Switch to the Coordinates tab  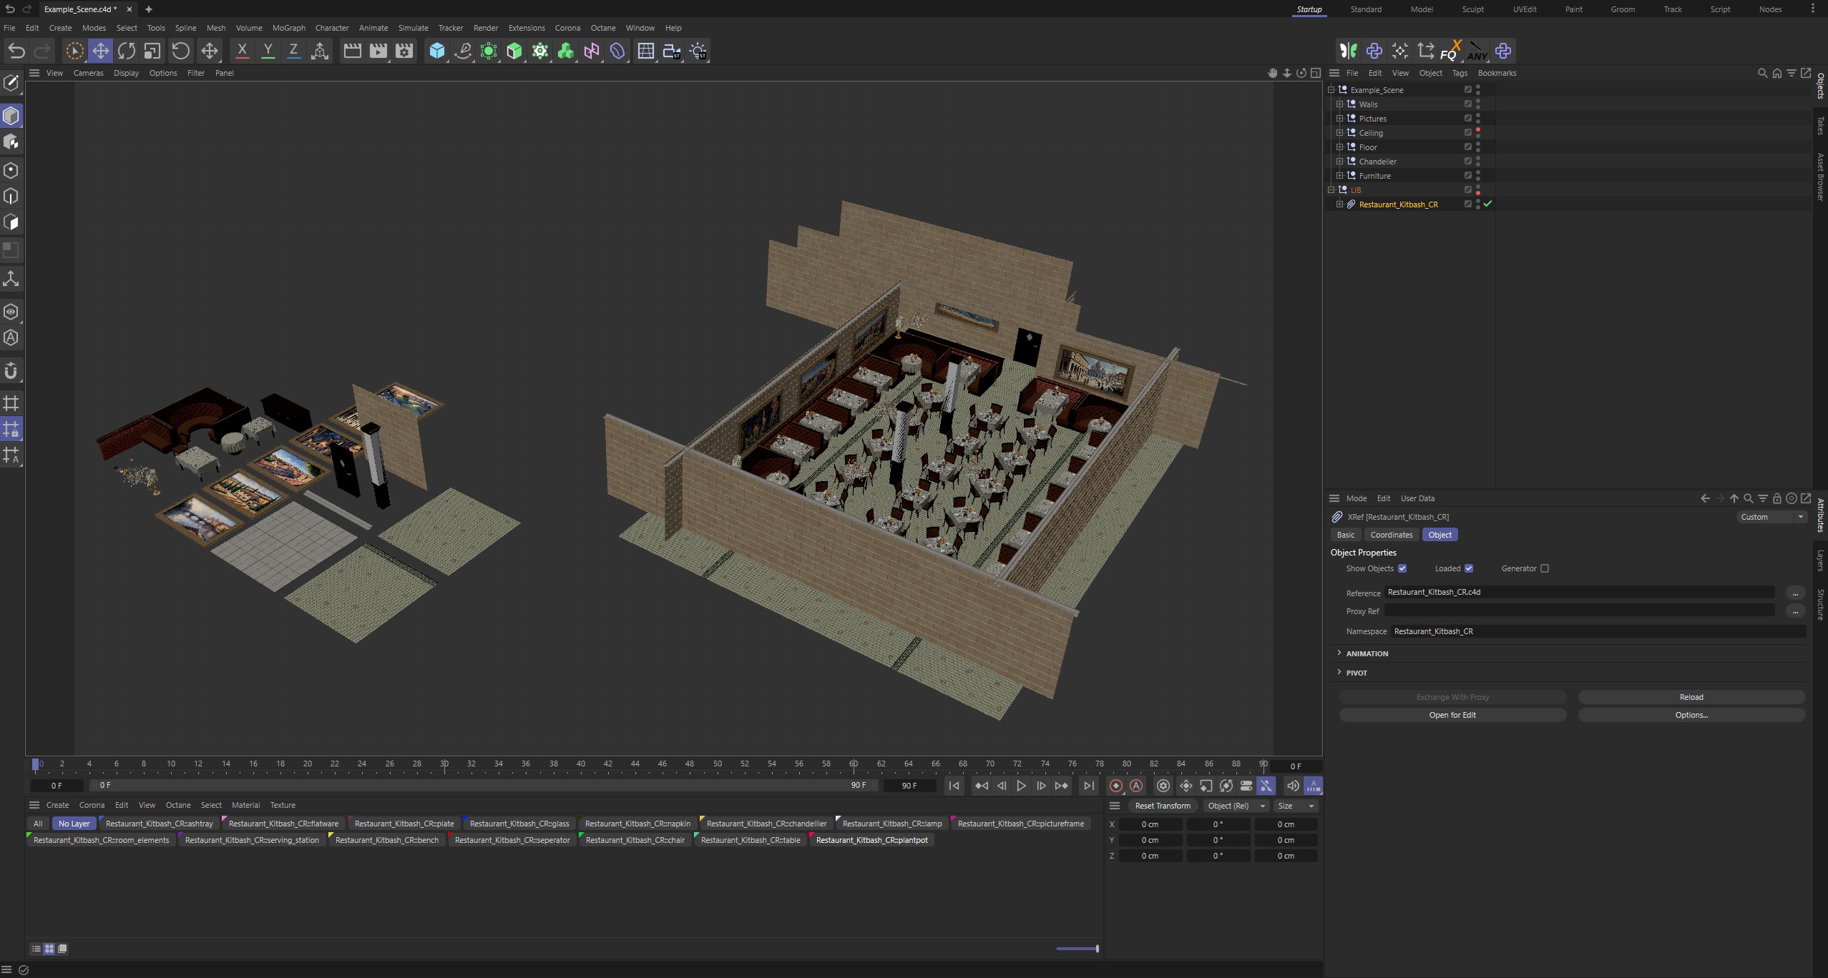(1391, 535)
